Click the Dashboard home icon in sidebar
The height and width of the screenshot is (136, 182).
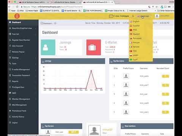tap(10, 22)
